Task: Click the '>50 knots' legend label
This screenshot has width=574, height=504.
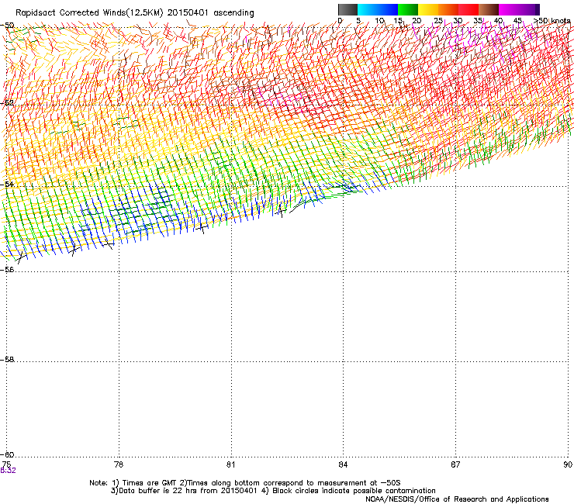Action: pyautogui.click(x=552, y=21)
